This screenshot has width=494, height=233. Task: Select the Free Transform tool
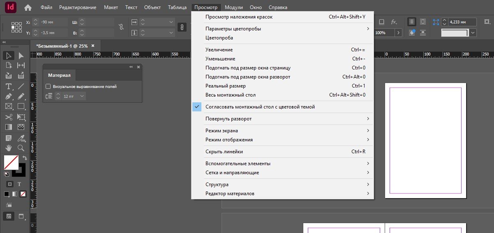click(21, 117)
